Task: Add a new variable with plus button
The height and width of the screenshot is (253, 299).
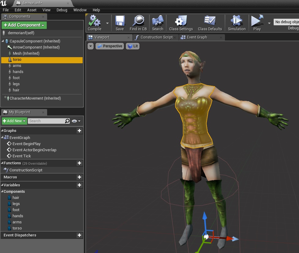Action: tap(80, 185)
